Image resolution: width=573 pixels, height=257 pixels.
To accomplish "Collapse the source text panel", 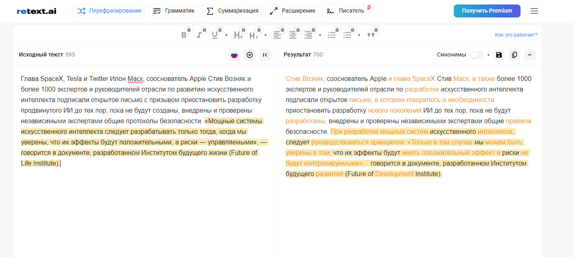I will tap(265, 55).
